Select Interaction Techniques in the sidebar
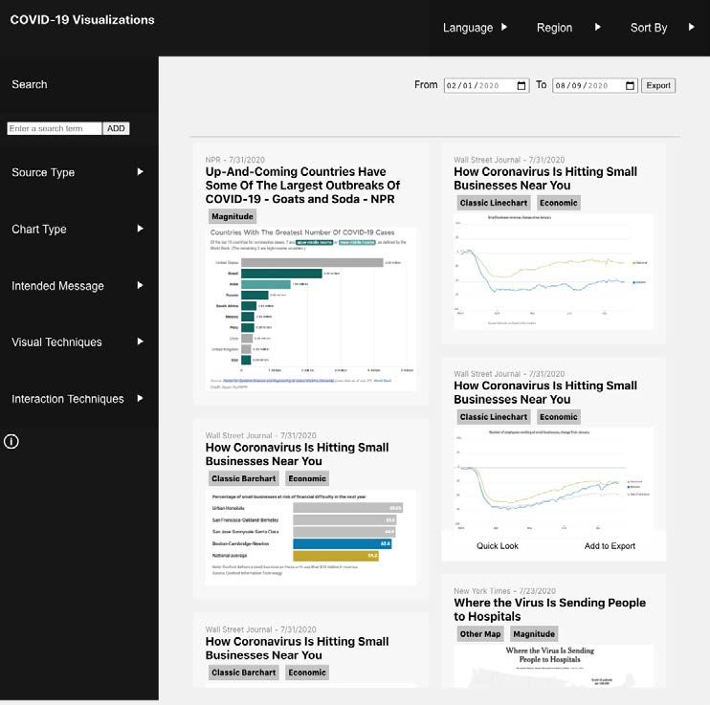 (x=68, y=399)
